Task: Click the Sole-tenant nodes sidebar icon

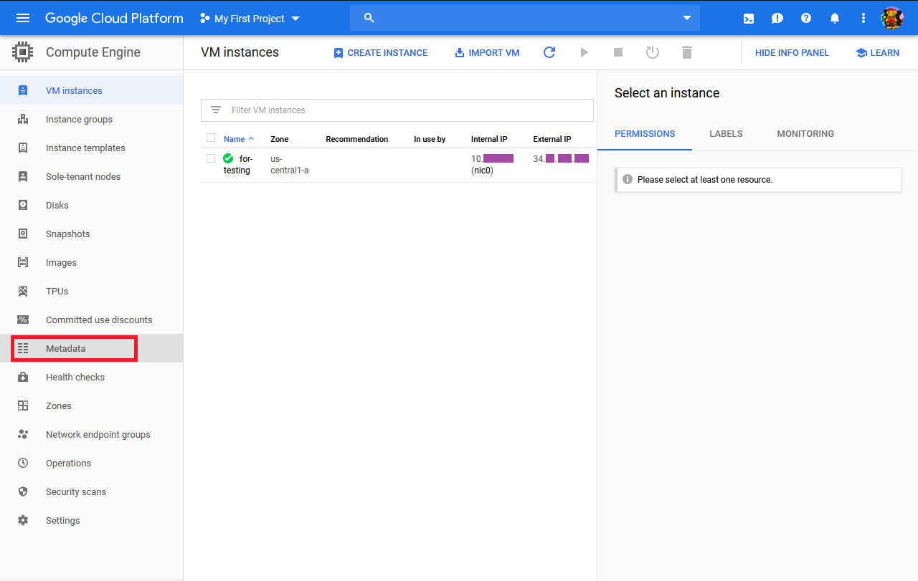Action: 23,176
